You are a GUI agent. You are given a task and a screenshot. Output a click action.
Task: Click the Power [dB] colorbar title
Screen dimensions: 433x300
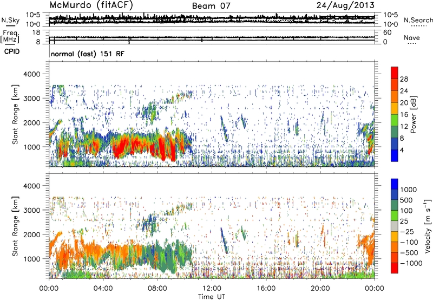tap(413, 114)
